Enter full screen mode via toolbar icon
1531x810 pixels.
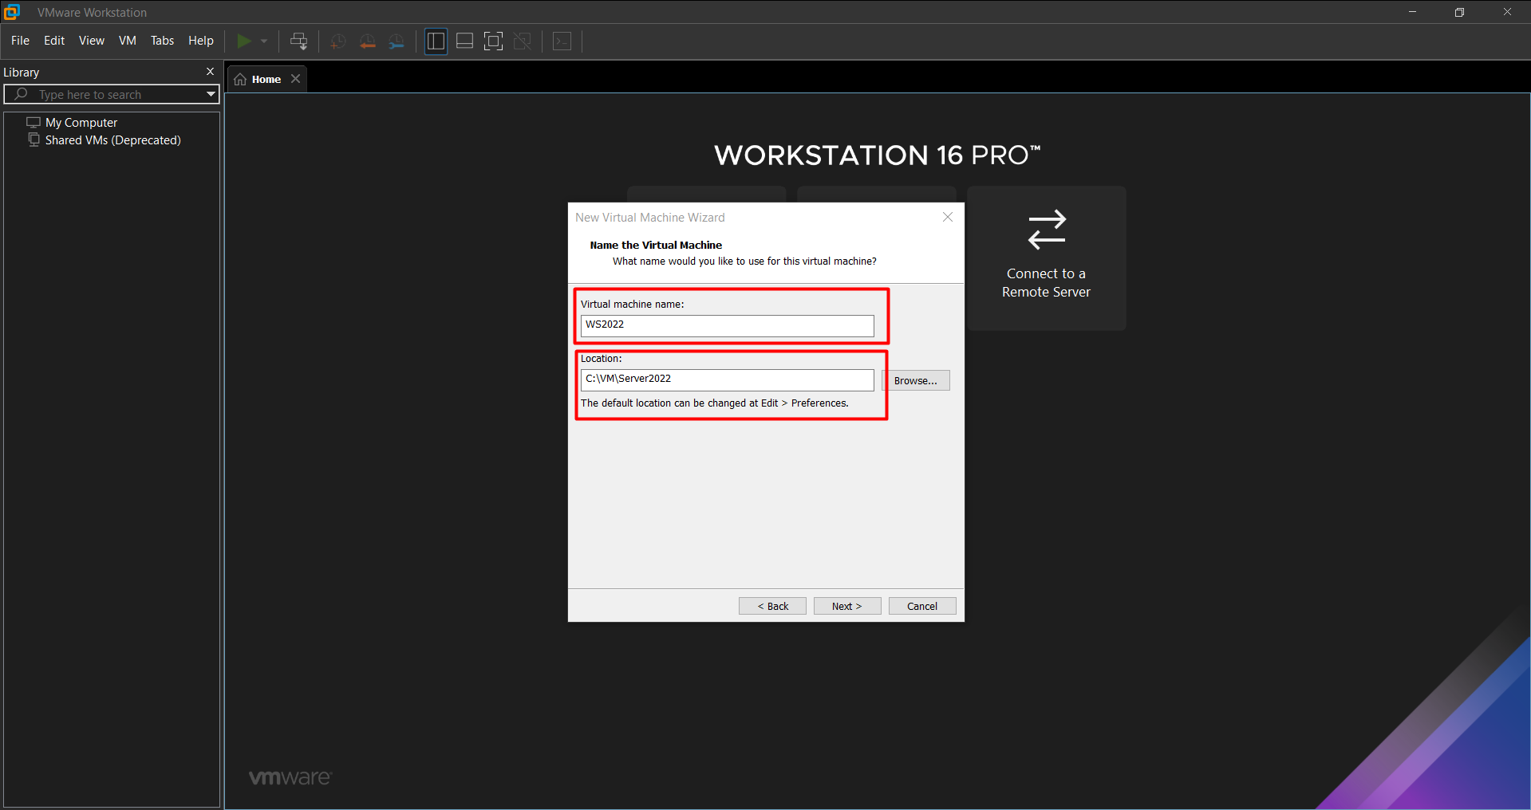pyautogui.click(x=493, y=41)
